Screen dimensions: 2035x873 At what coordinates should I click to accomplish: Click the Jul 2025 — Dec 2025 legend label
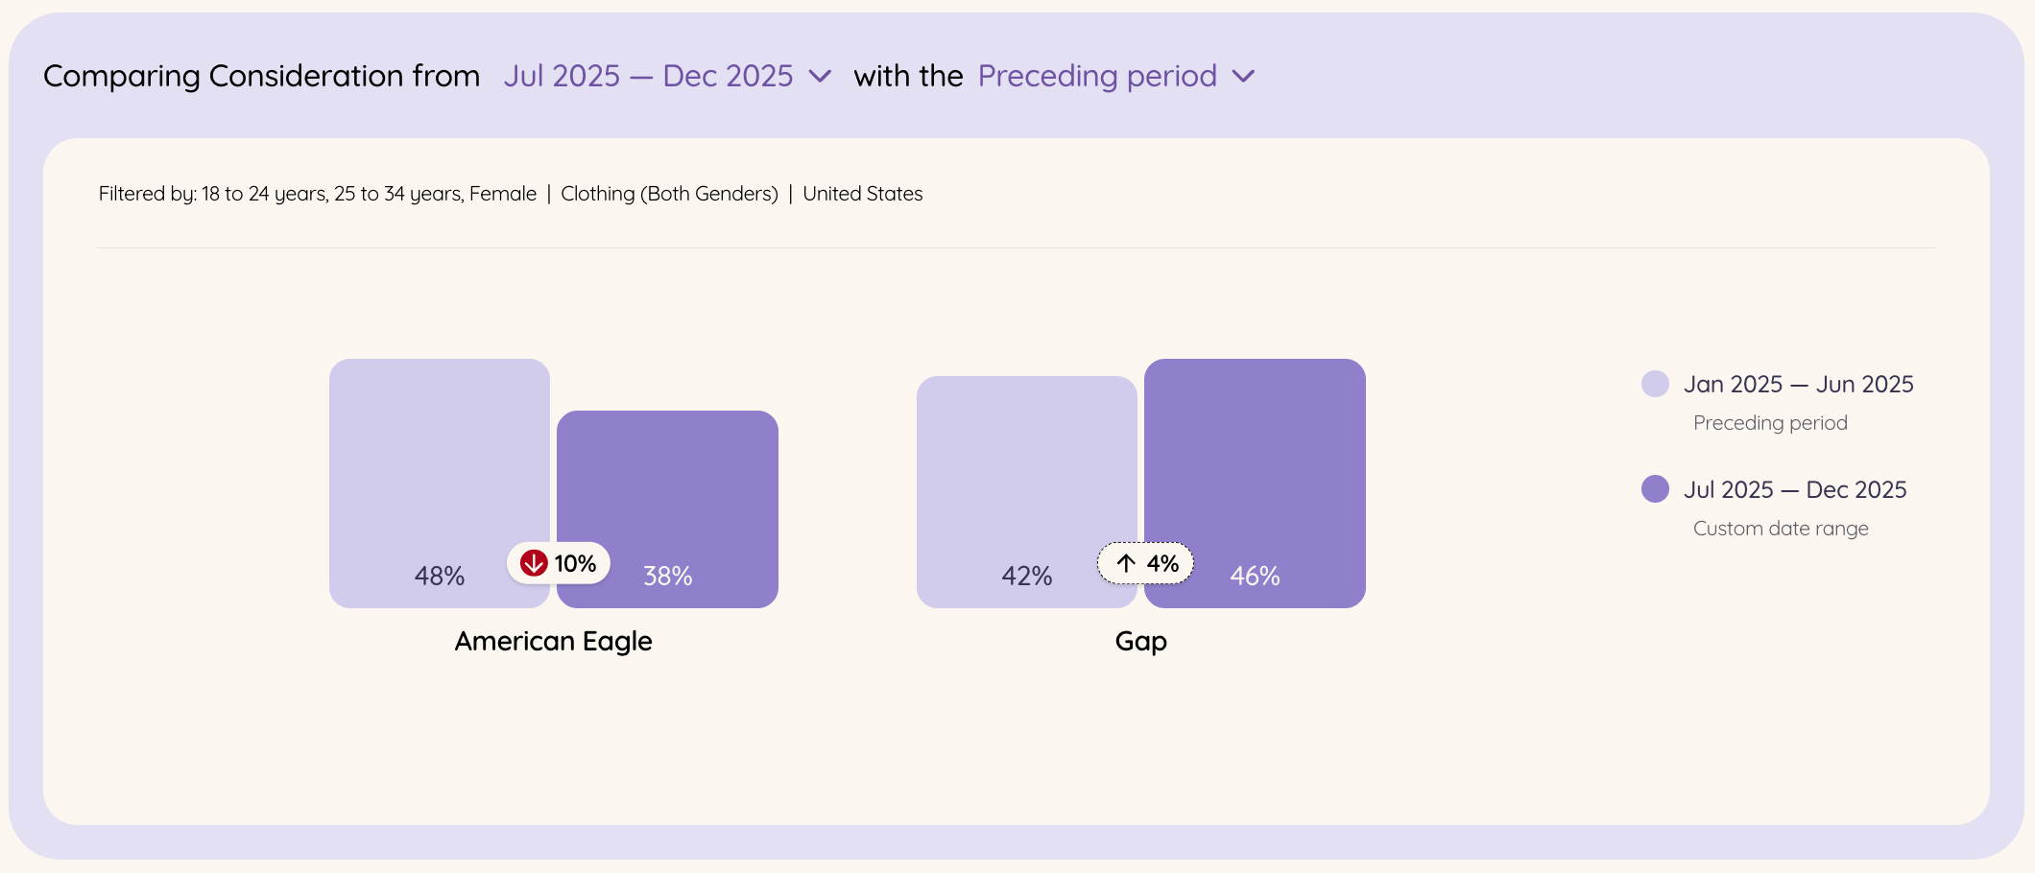[x=1795, y=489]
